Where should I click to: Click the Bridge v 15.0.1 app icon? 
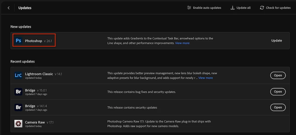tap(18, 92)
